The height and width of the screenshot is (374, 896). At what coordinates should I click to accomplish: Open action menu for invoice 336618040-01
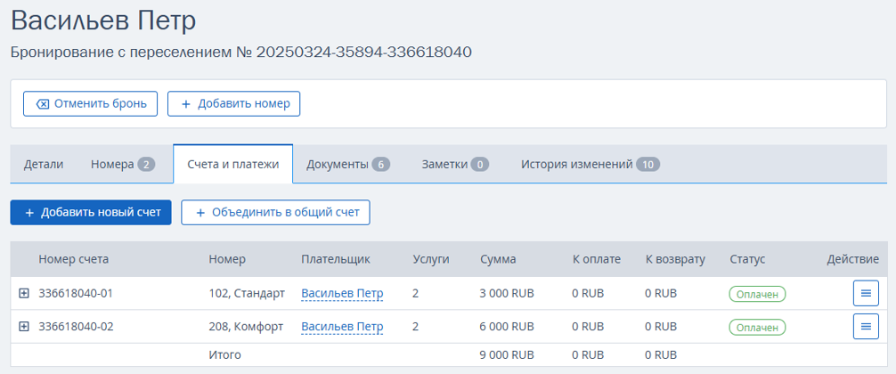click(866, 293)
